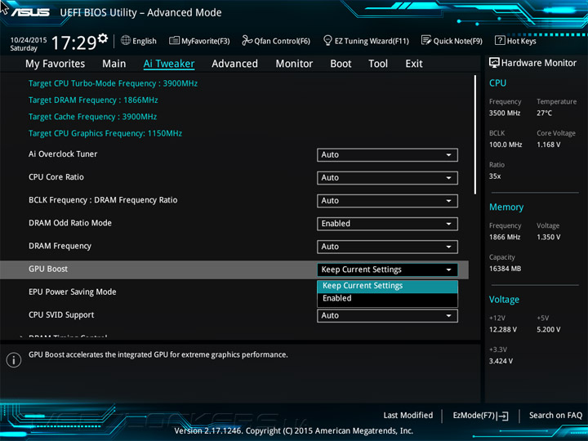Click the Memory Capacity value 16384 MB
The height and width of the screenshot is (441, 588).
click(505, 269)
